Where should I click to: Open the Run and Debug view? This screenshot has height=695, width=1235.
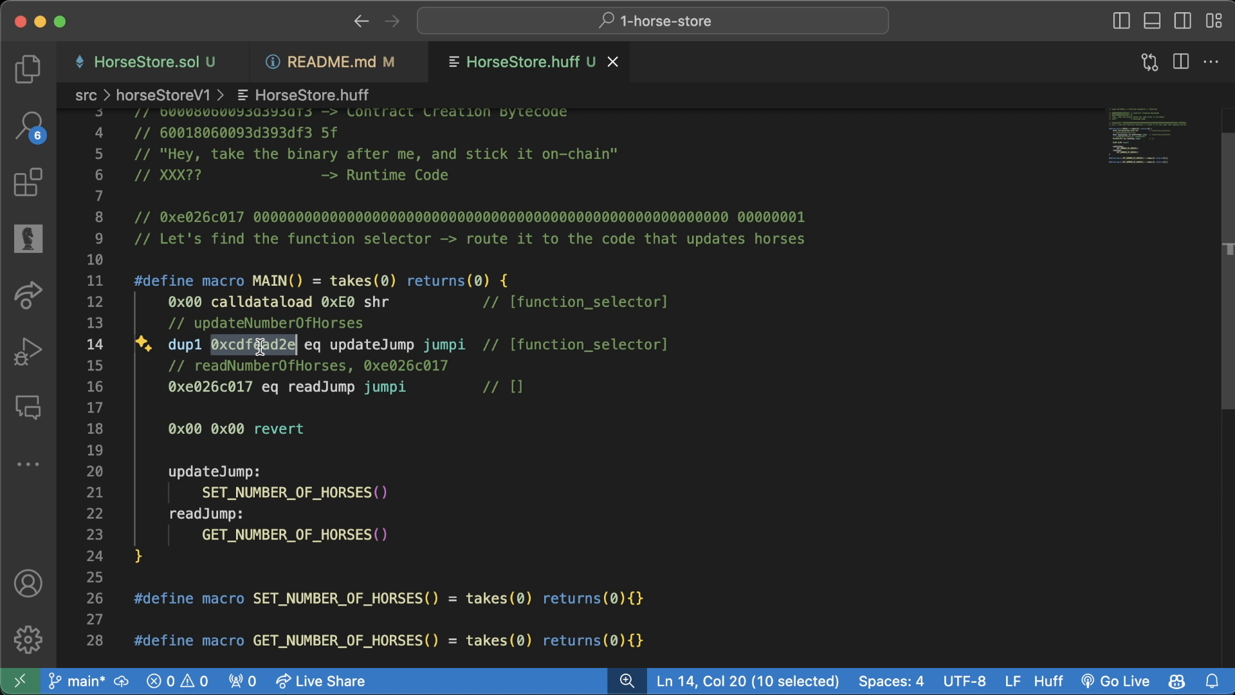click(28, 351)
